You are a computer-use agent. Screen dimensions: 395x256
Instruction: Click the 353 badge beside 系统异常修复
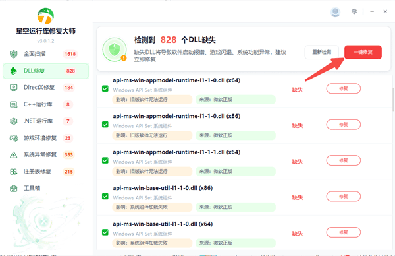coord(68,155)
